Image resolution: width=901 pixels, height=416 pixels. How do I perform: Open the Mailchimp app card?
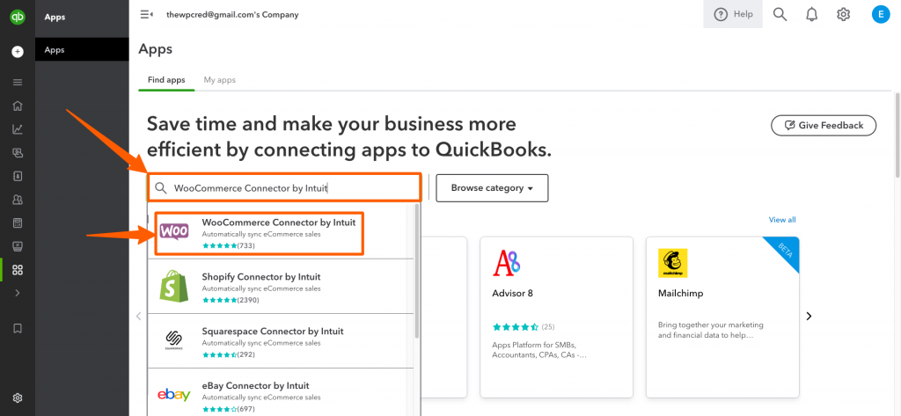(722, 317)
